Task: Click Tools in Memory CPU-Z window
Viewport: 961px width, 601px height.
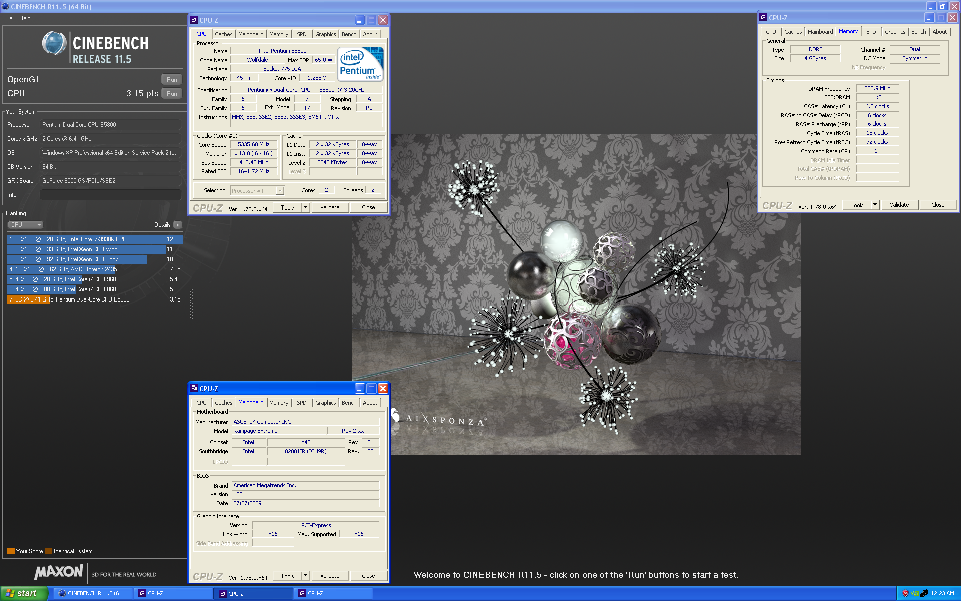Action: tap(857, 205)
